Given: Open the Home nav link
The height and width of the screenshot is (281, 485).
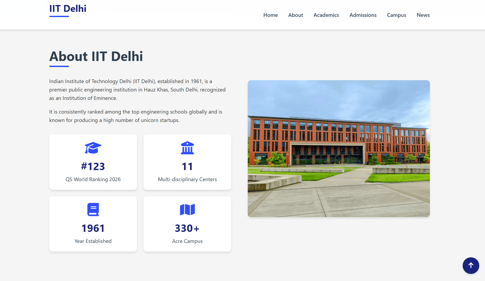Looking at the screenshot, I should click(x=271, y=15).
